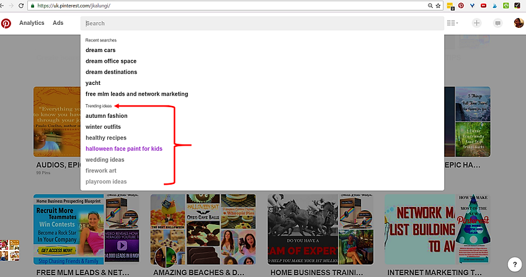
Task: Choose trending idea 'winter outfits'
Action: tap(103, 127)
